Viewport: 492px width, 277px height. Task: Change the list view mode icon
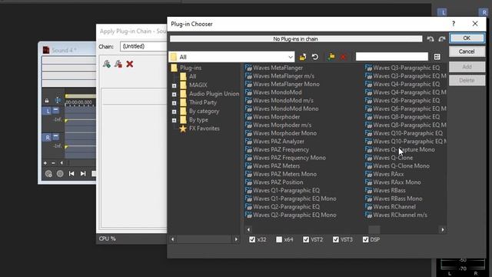[437, 57]
